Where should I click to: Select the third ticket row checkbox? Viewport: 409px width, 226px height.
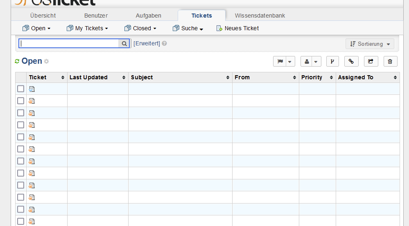(21, 113)
